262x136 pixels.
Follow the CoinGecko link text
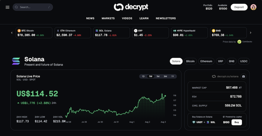[247, 42]
